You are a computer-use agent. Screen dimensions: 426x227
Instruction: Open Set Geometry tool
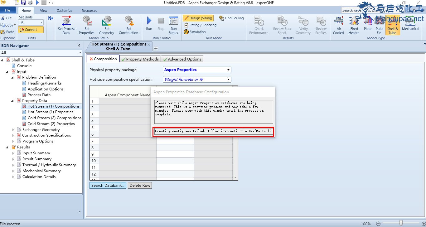pyautogui.click(x=107, y=25)
